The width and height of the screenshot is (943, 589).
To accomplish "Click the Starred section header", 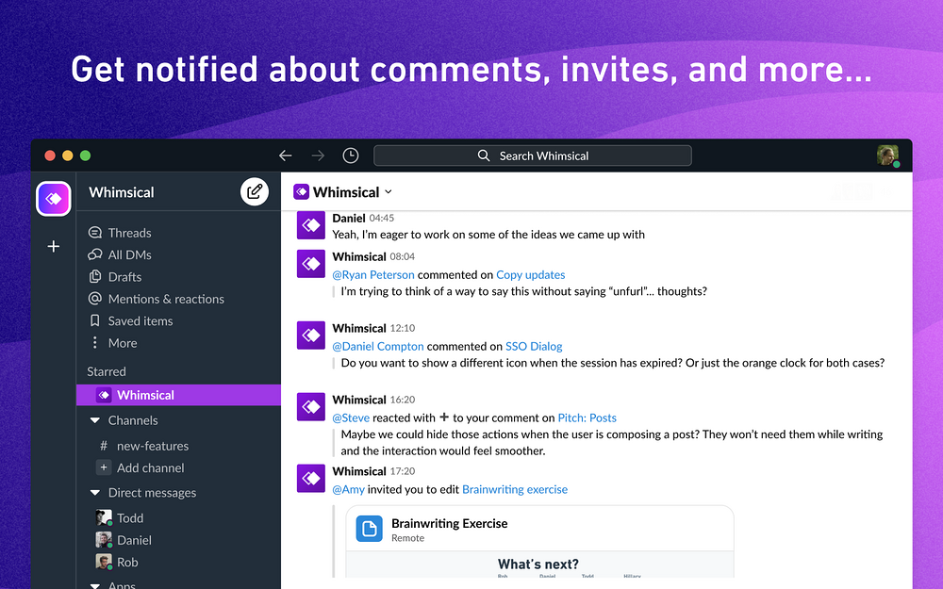I will point(107,371).
